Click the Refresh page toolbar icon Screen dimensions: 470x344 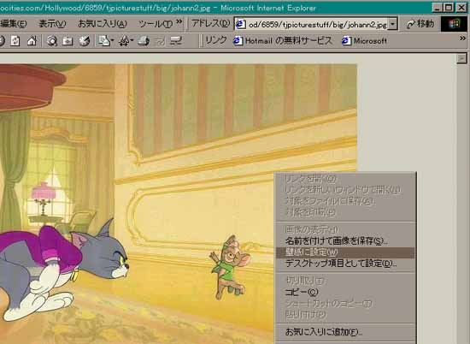click(x=15, y=41)
